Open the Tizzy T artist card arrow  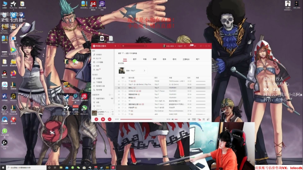point(144,71)
